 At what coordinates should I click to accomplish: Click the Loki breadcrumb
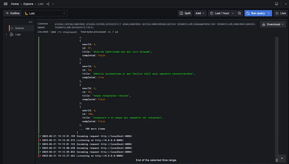coord(41,4)
